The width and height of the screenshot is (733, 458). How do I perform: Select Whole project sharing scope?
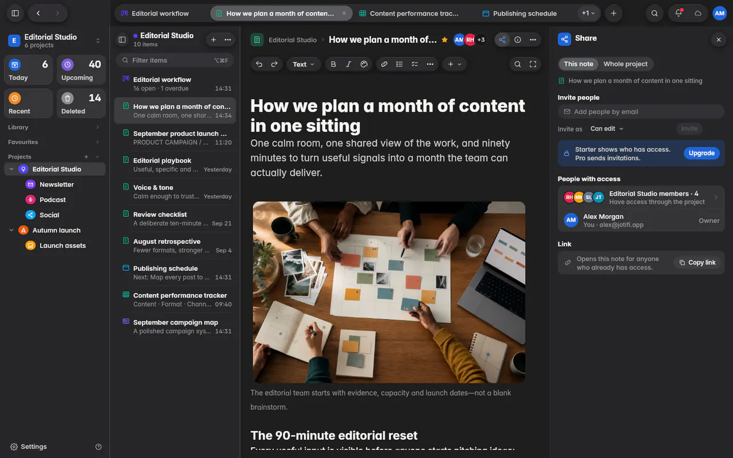tap(625, 64)
